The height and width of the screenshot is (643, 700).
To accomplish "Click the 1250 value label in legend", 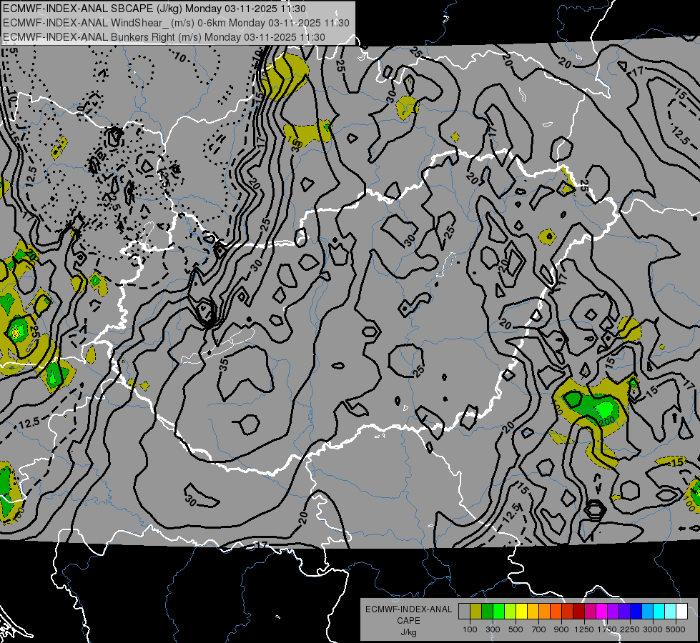I will tap(584, 629).
